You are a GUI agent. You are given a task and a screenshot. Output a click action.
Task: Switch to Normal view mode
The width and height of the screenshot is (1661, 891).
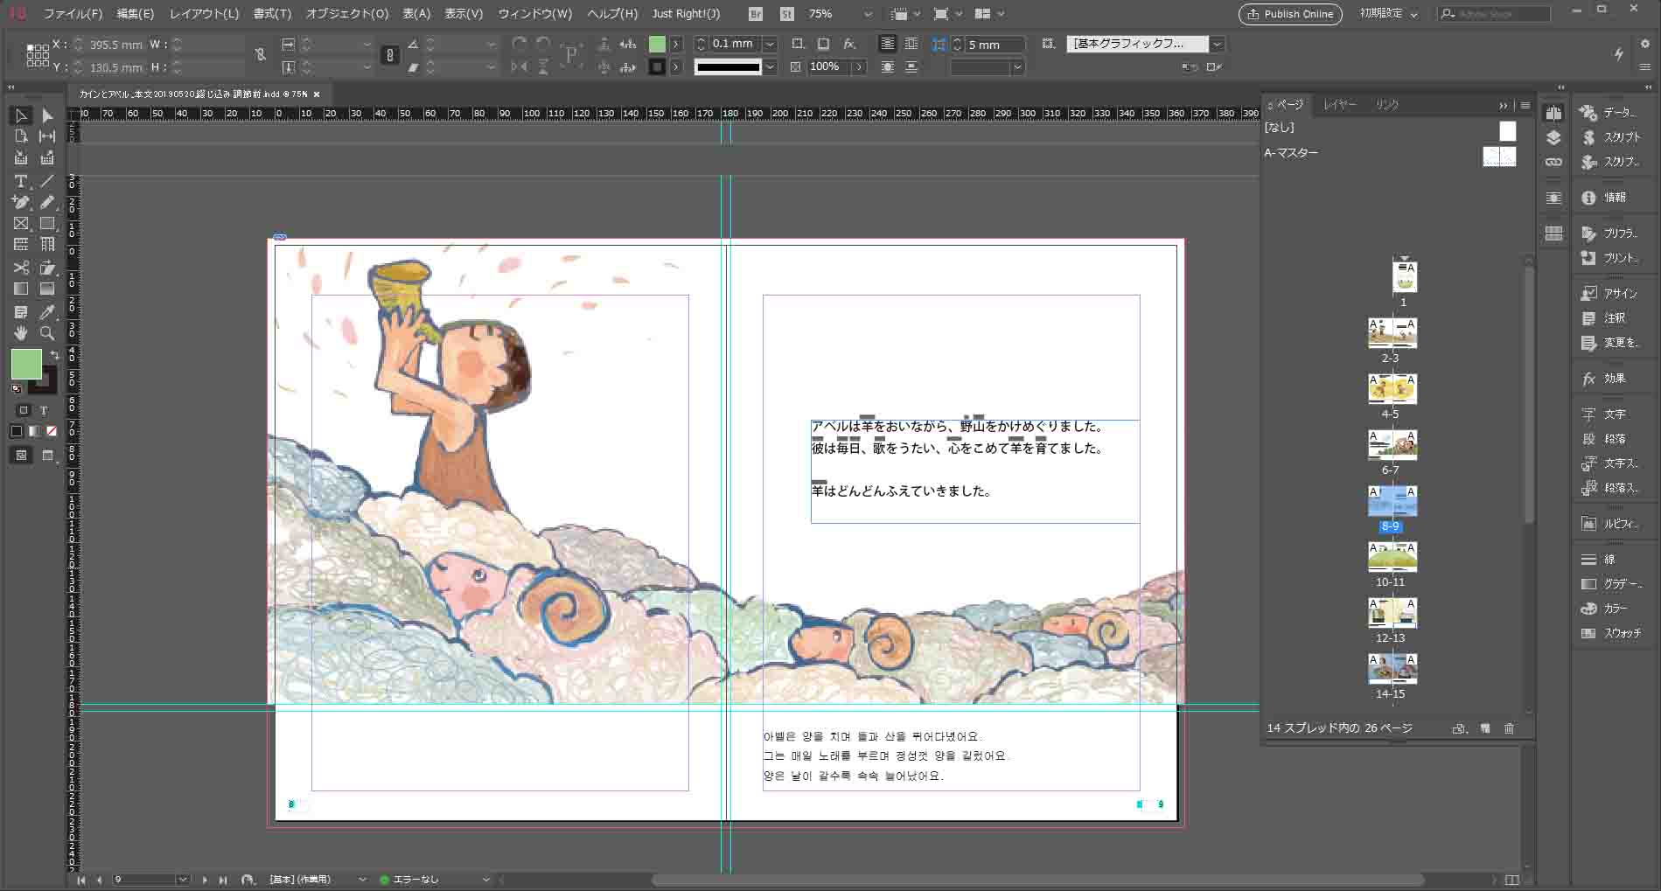tap(22, 455)
